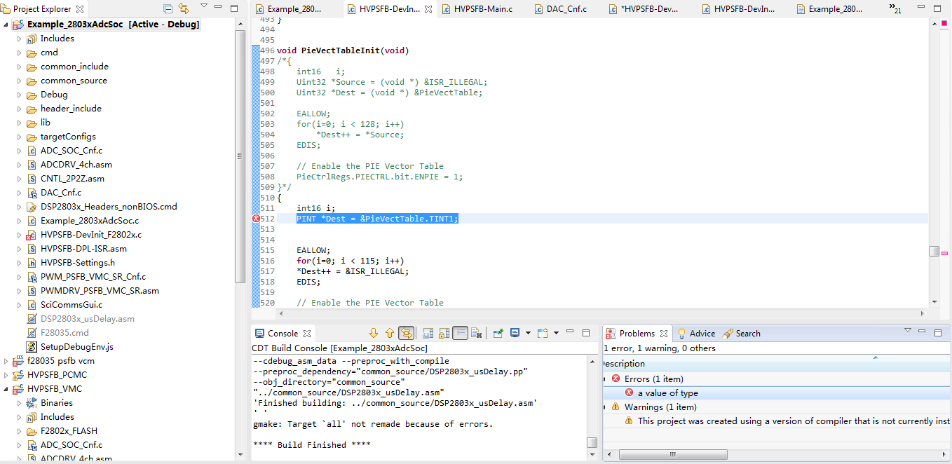Pin the Console view
This screenshot has width=952, height=464.
point(499,333)
